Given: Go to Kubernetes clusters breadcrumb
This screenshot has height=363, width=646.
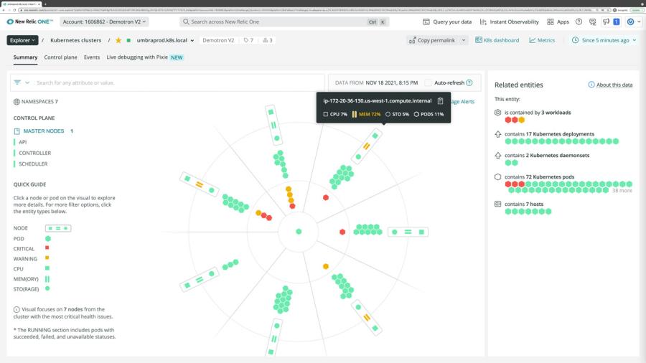Looking at the screenshot, I should (76, 40).
